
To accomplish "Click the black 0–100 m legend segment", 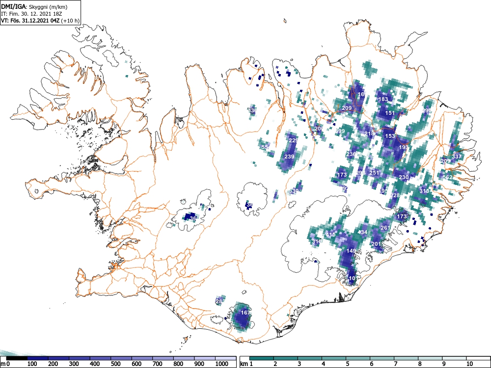I will [17, 358].
